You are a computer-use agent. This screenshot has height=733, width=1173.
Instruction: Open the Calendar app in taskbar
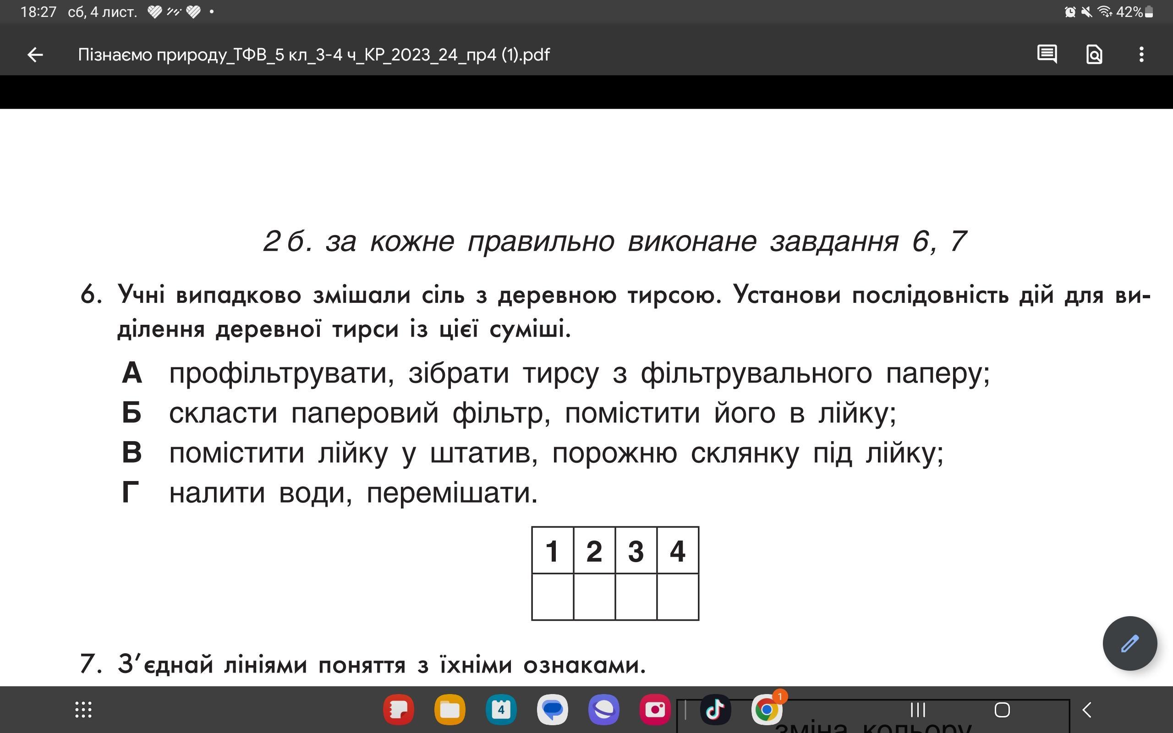pyautogui.click(x=501, y=710)
